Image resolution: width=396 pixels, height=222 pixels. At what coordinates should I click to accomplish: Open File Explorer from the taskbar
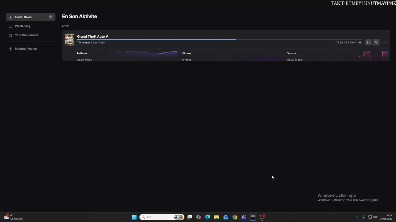pos(217,217)
